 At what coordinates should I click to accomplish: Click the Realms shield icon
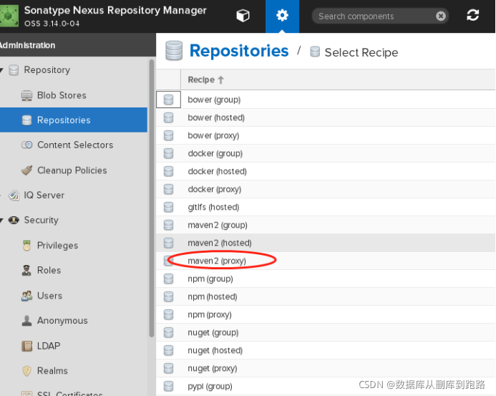point(27,371)
